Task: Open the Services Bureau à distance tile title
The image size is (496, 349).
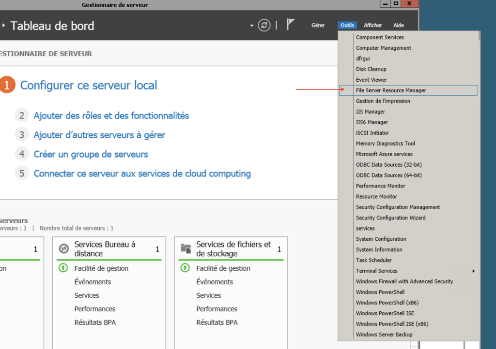Action: pyautogui.click(x=105, y=249)
